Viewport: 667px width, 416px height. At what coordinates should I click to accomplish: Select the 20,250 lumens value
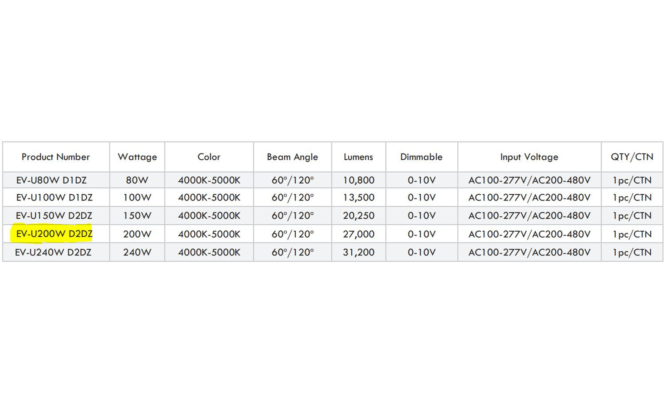tap(359, 215)
